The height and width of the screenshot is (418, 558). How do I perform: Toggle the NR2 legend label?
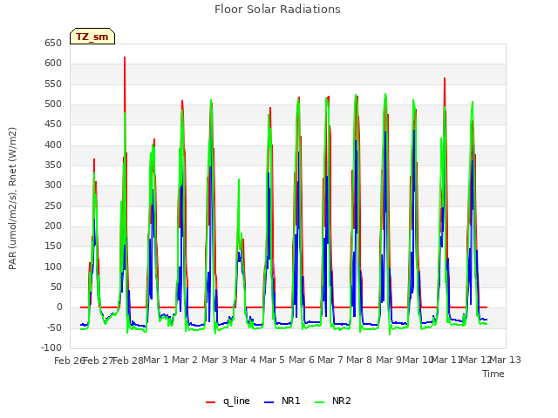click(x=342, y=401)
